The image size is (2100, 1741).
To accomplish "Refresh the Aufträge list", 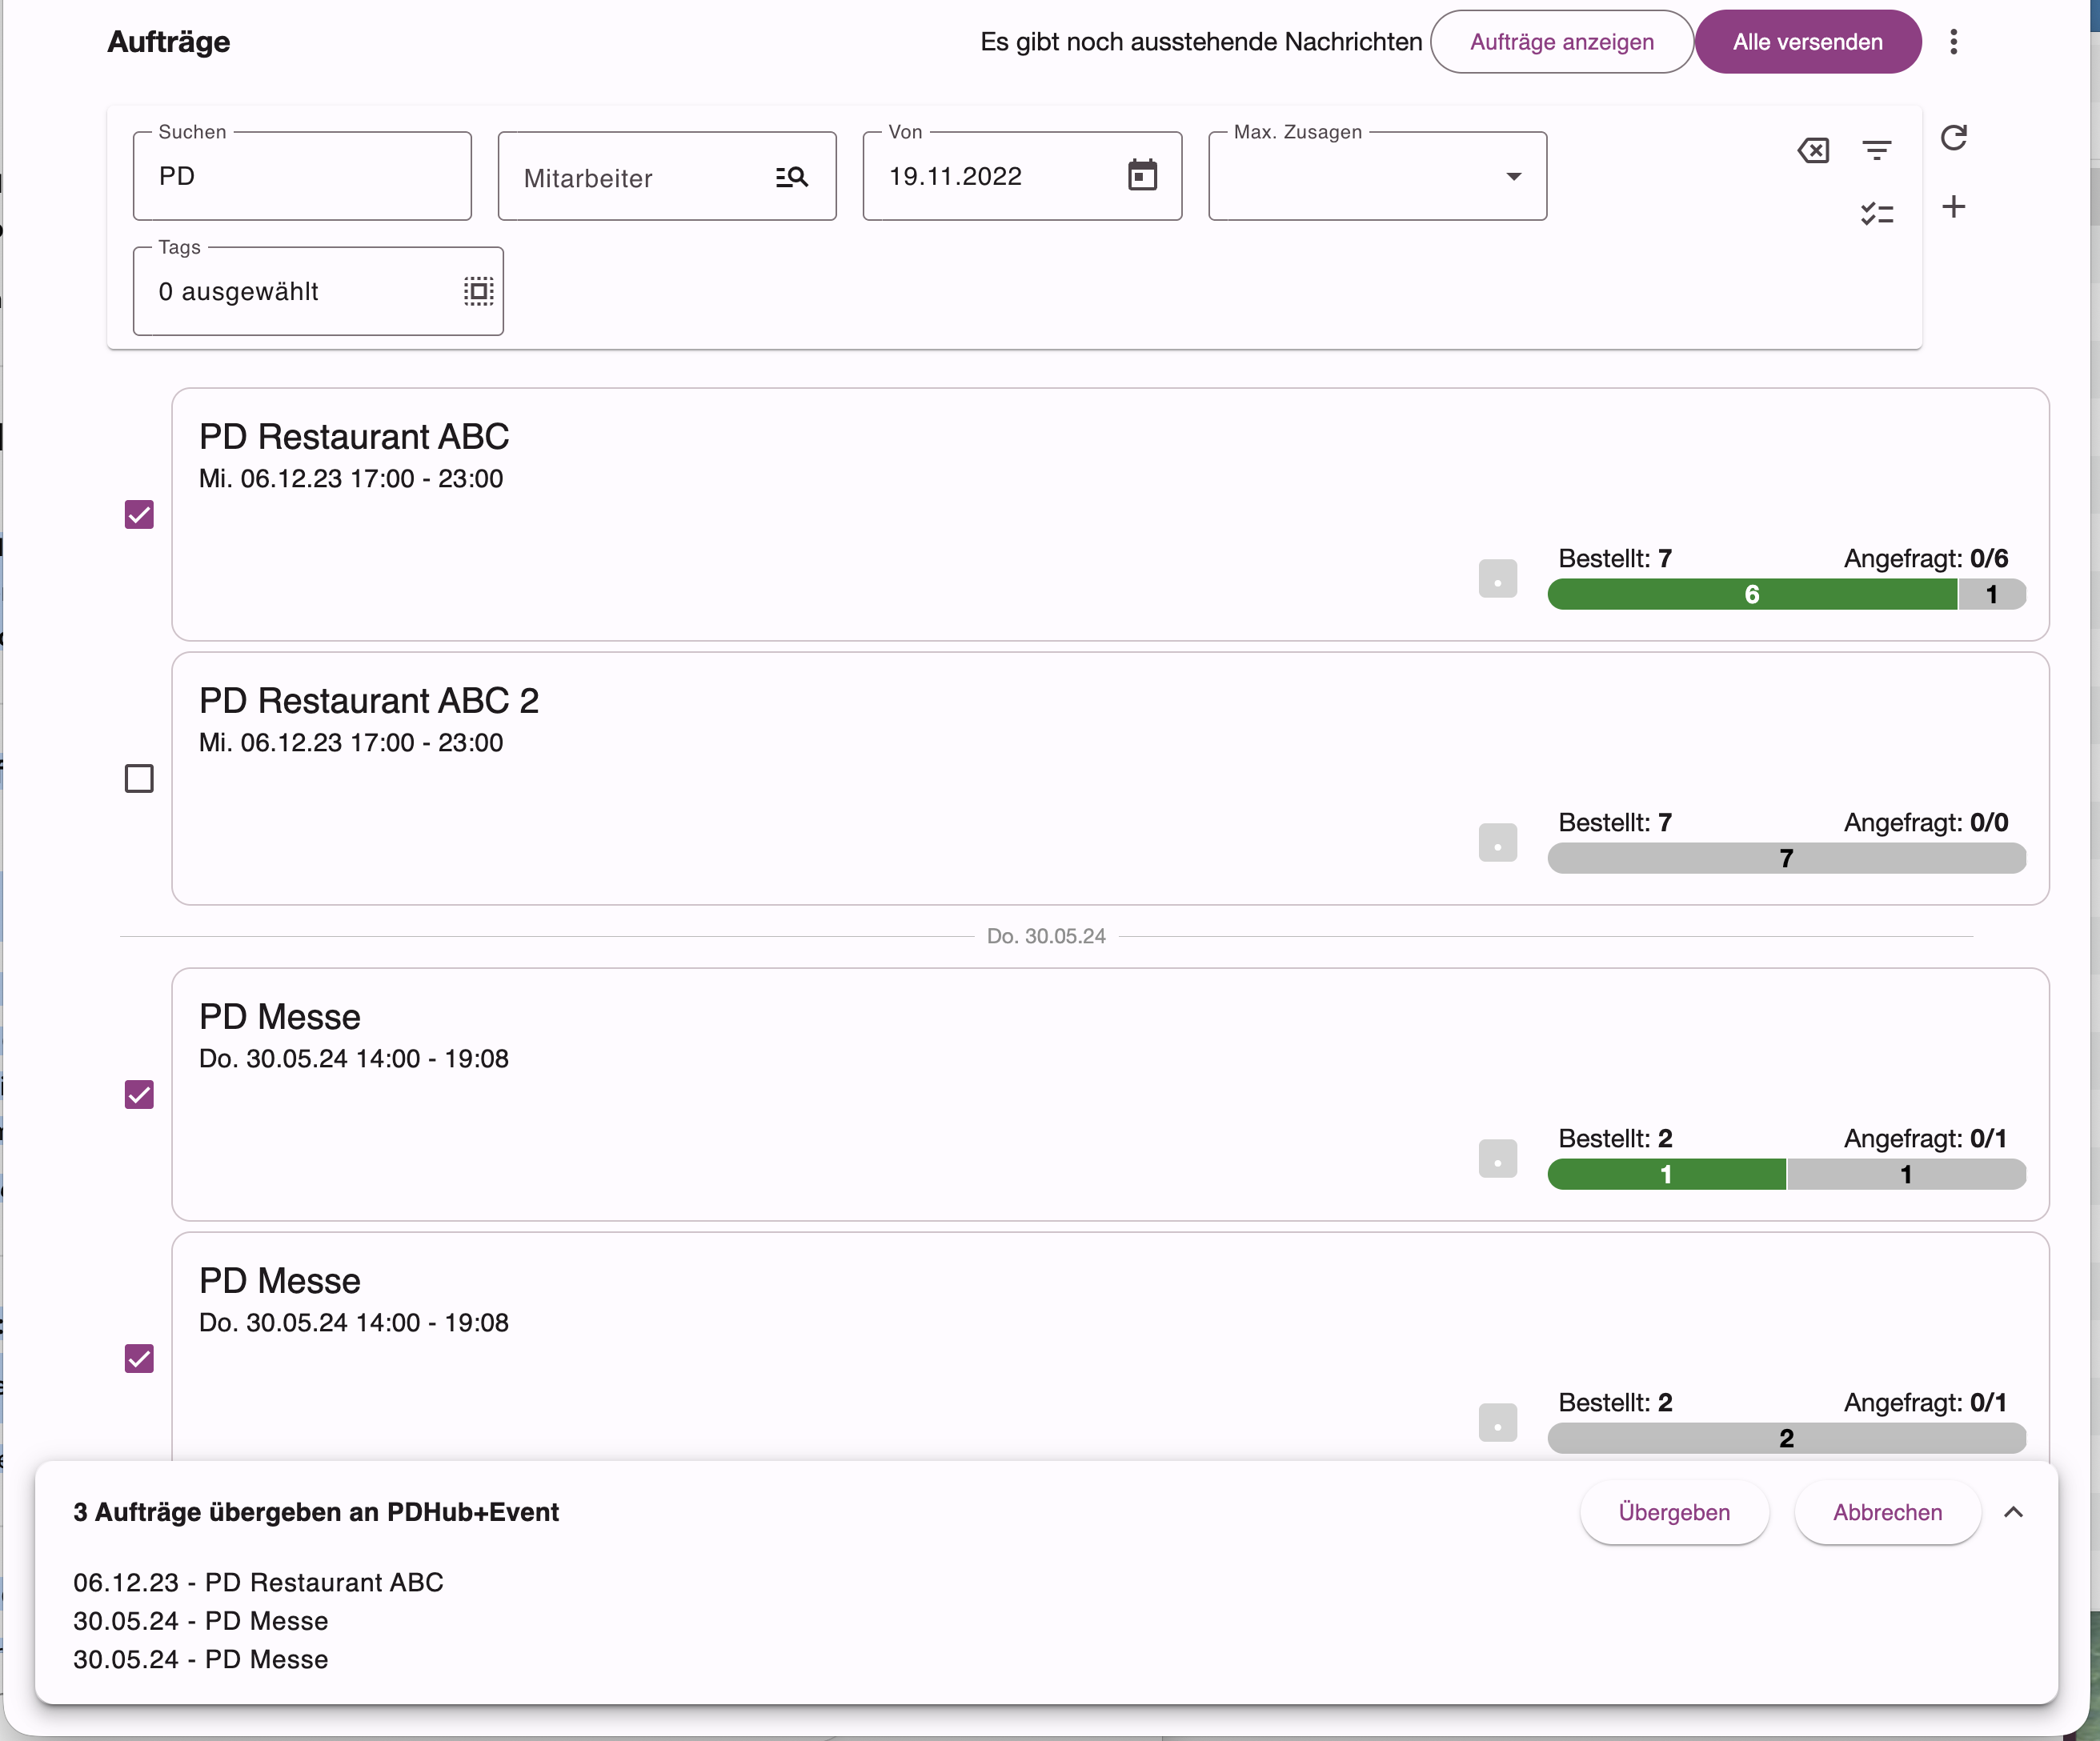I will pos(1953,137).
